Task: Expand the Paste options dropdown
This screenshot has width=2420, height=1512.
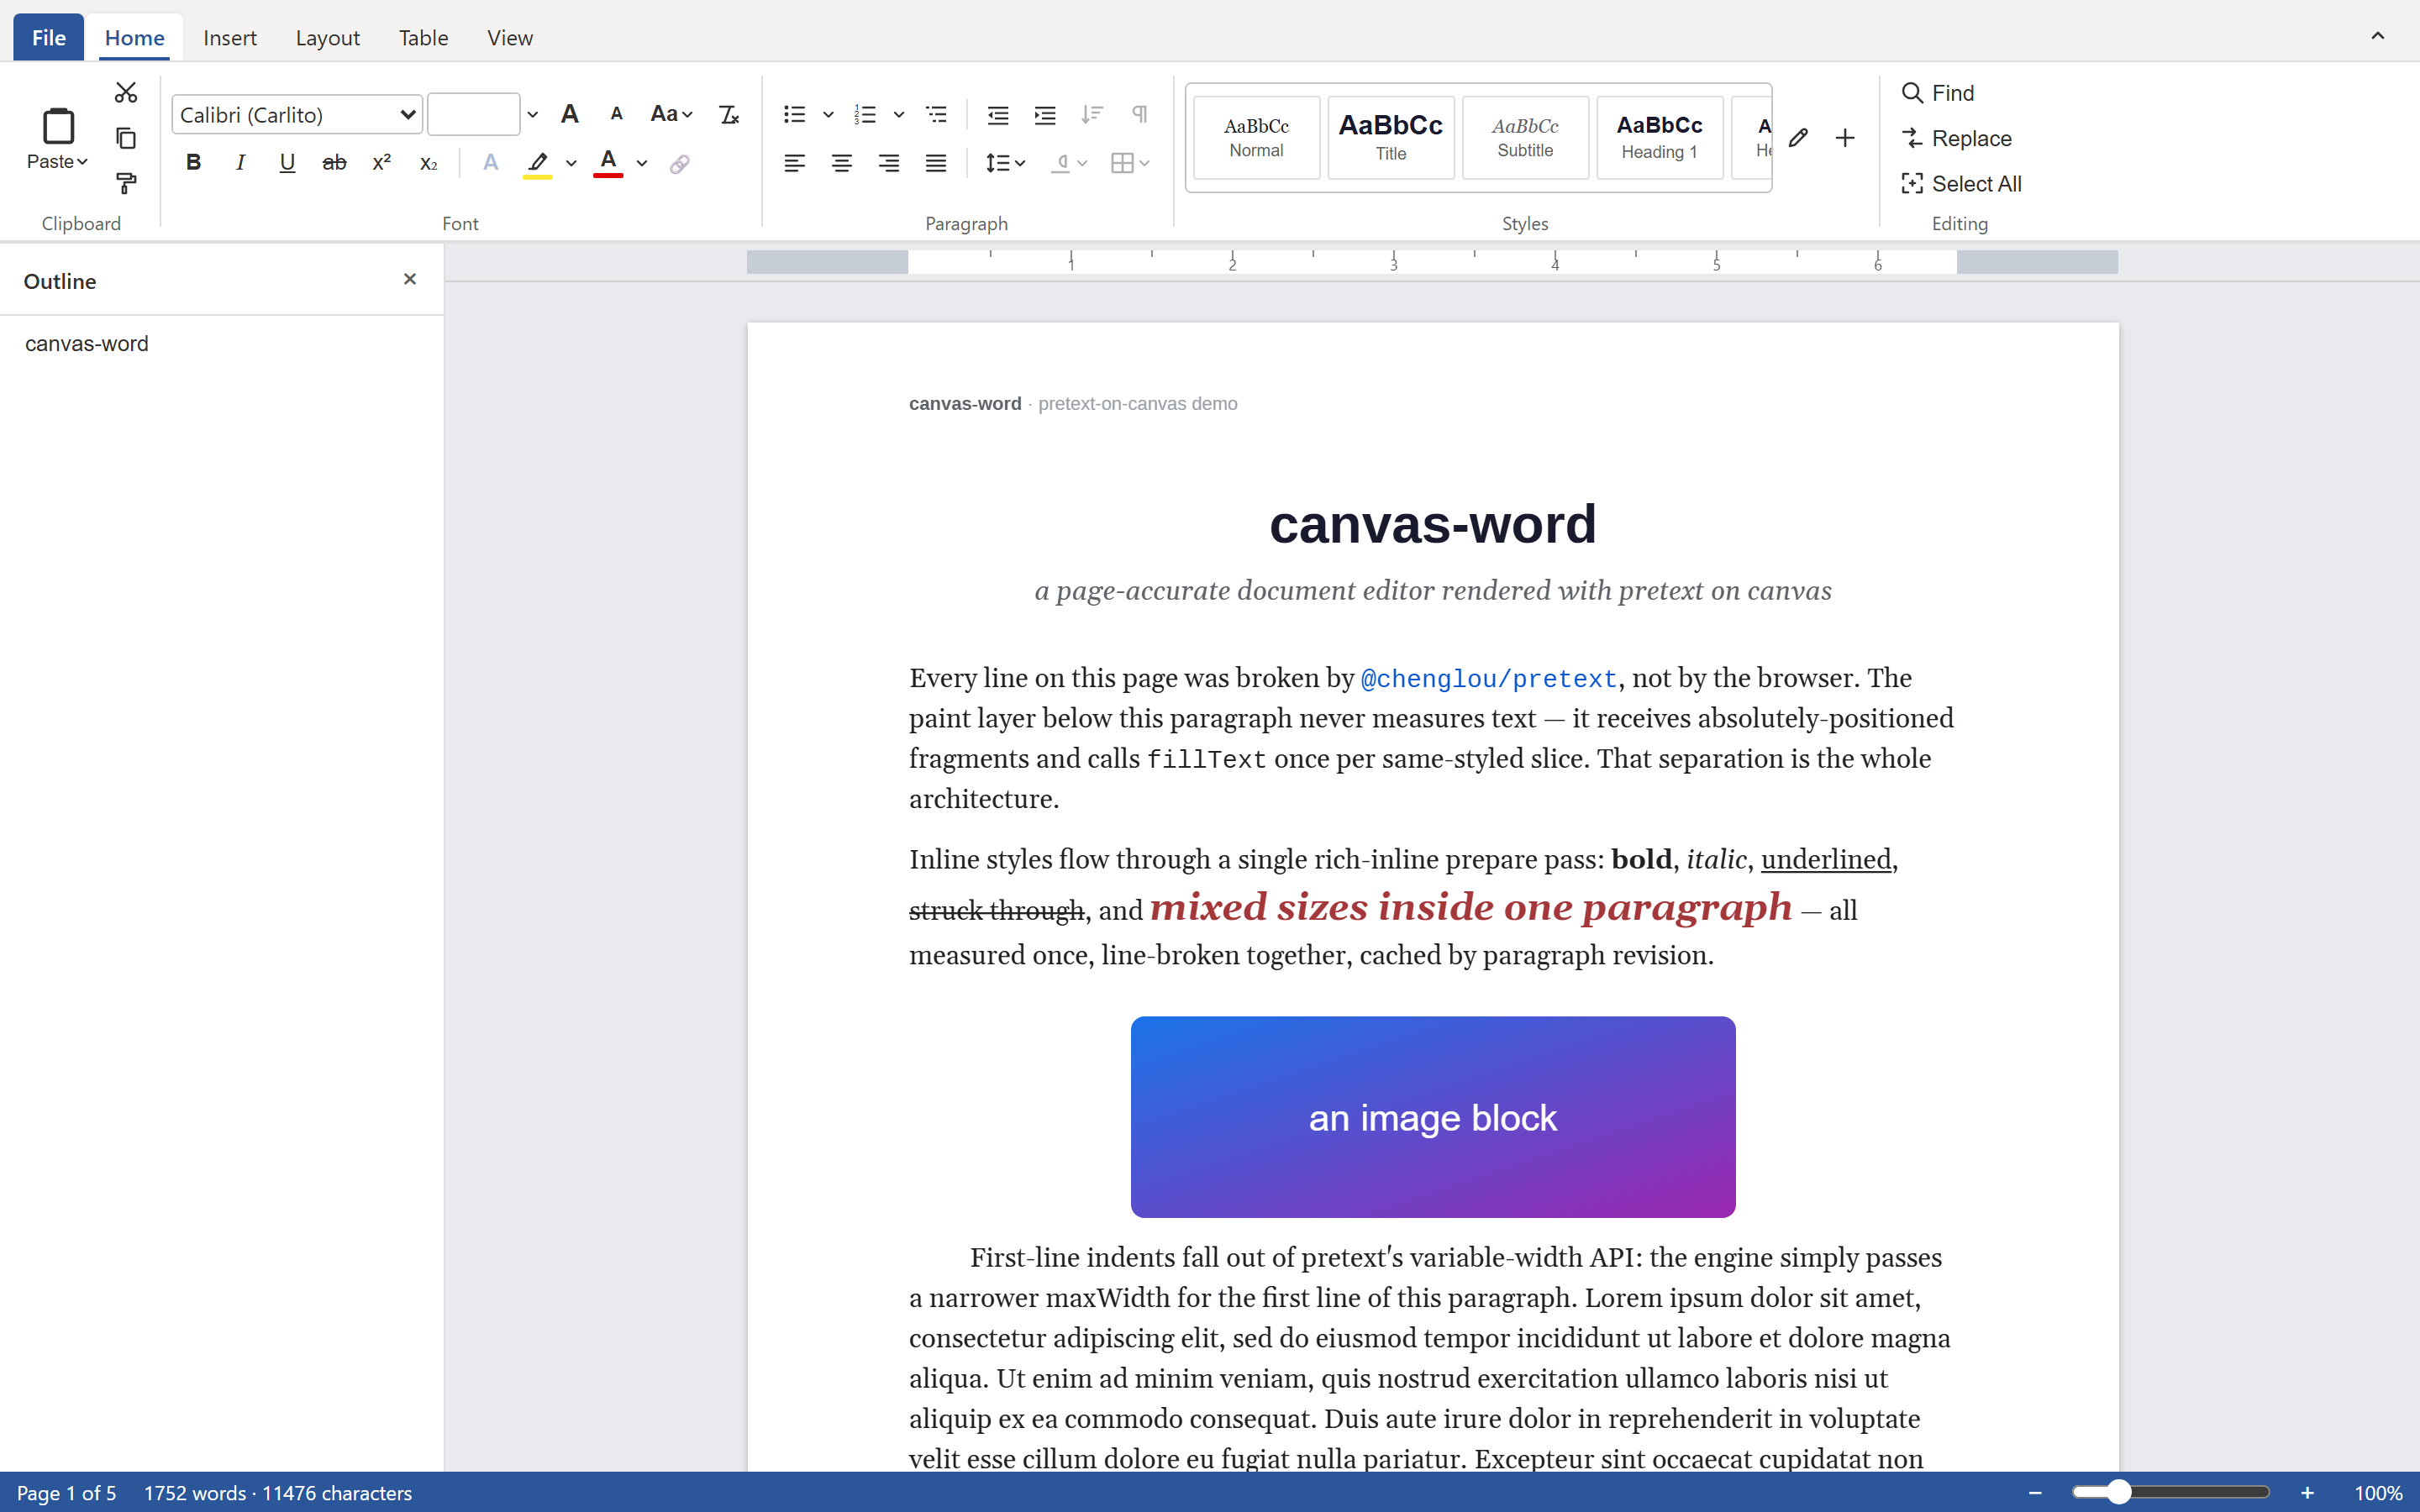Action: coord(58,161)
